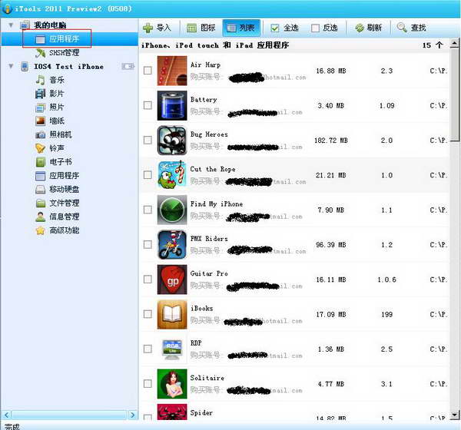Image resolution: width=461 pixels, height=430 pixels.
Task: Tick the iBooks checkbox
Action: tap(148, 314)
